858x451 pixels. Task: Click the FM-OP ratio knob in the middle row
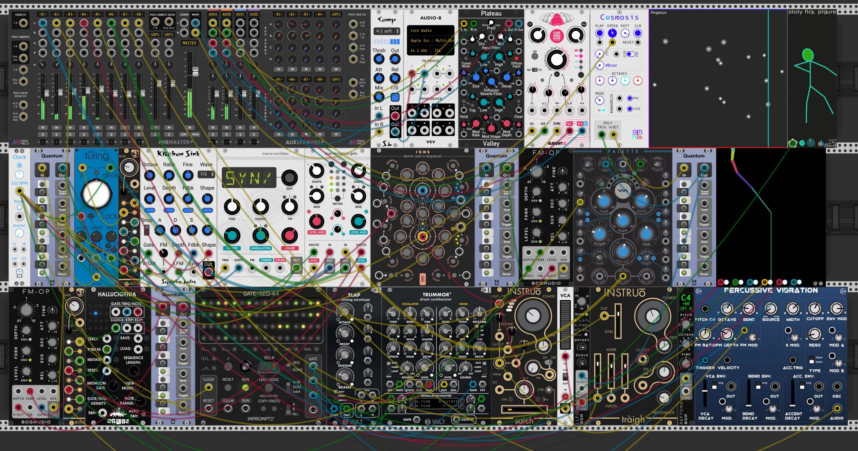pos(537,171)
